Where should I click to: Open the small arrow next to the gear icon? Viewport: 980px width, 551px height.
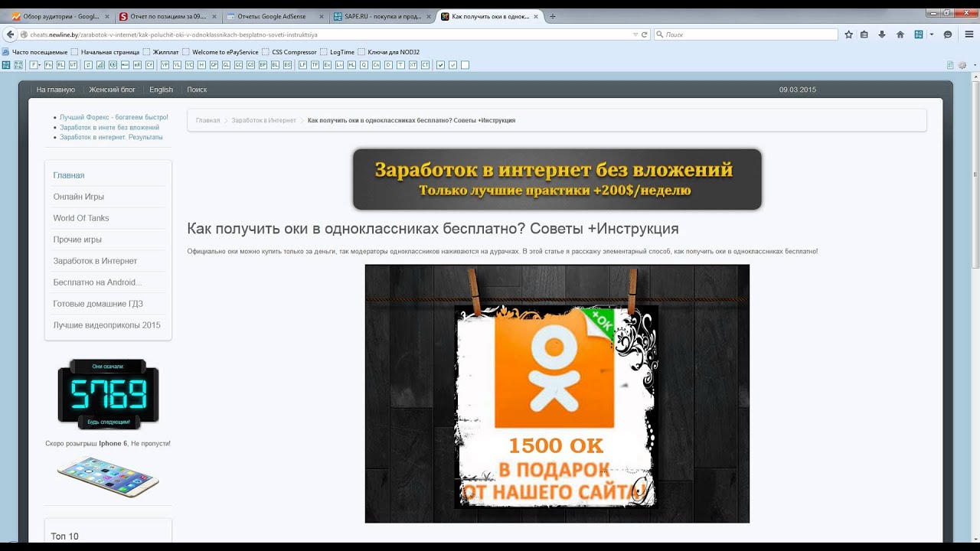(973, 65)
